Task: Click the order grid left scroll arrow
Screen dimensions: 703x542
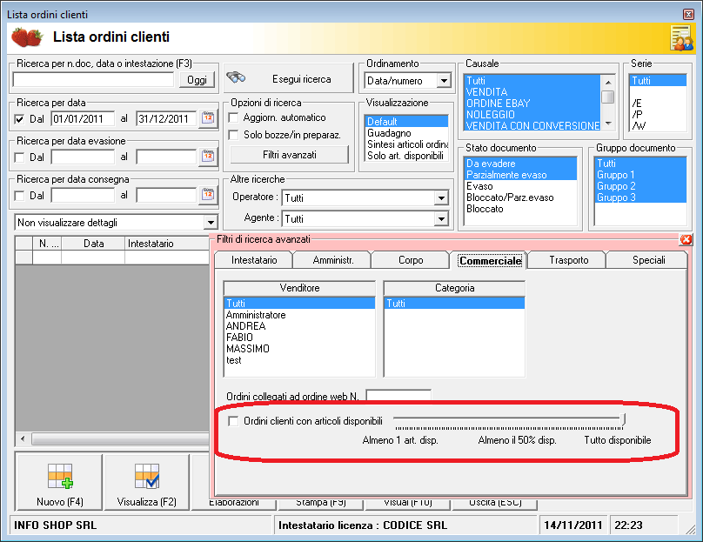Action: click(23, 438)
